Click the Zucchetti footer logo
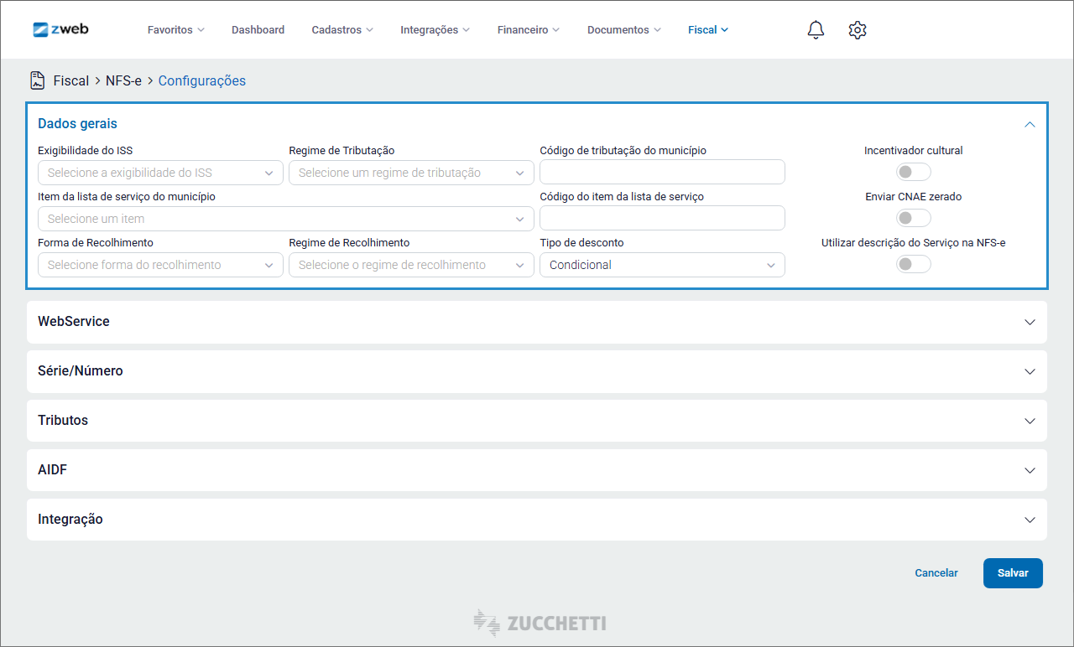 pos(540,623)
